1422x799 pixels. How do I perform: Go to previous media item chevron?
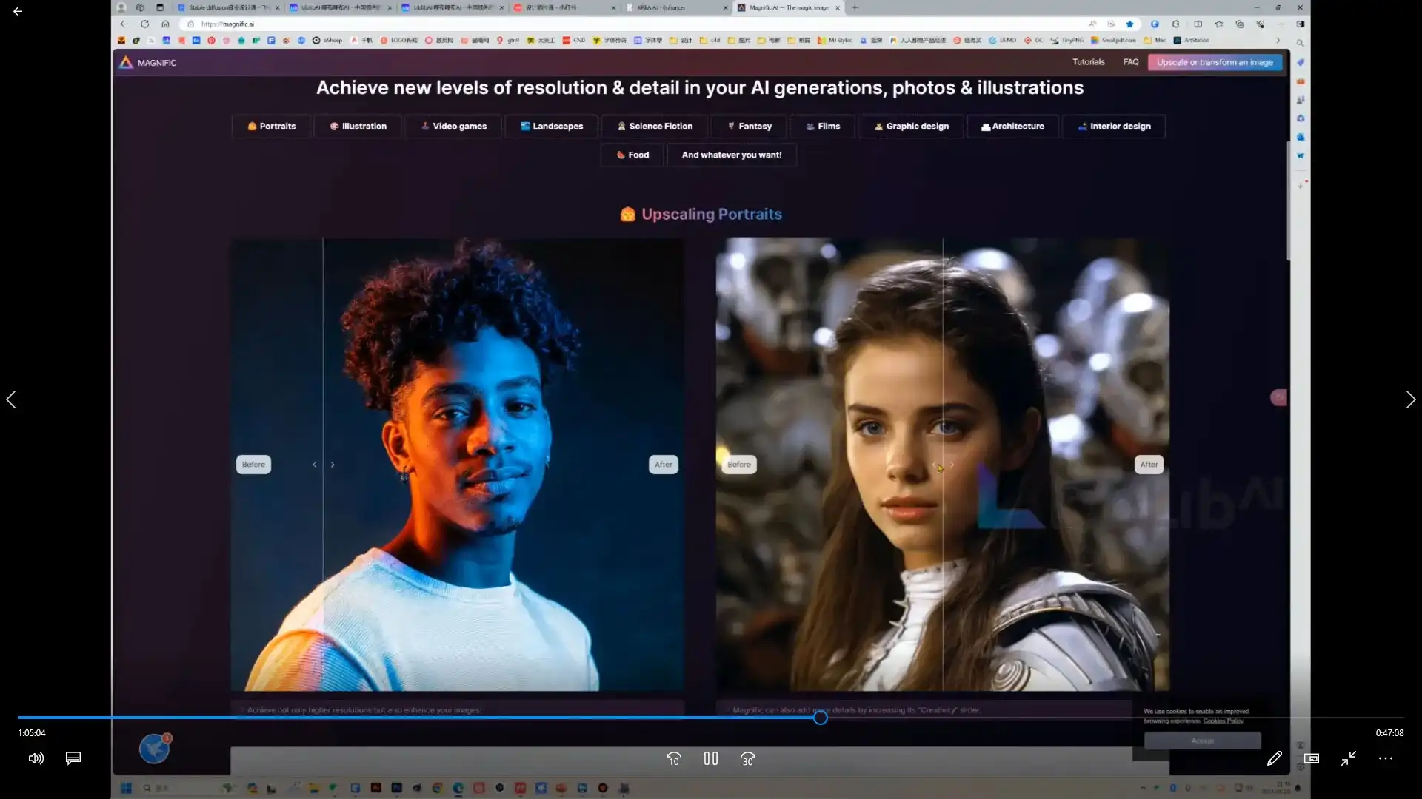point(11,399)
